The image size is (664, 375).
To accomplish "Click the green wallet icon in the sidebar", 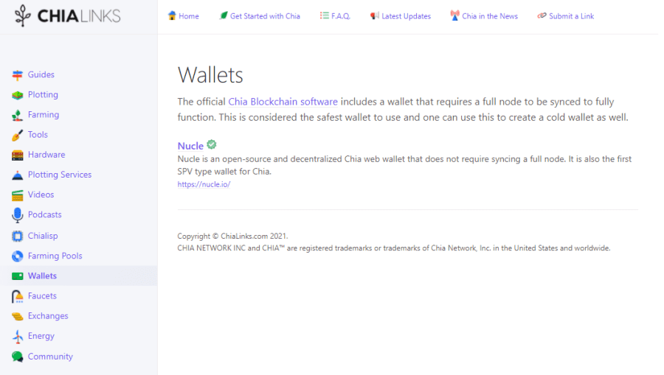I will coord(18,276).
